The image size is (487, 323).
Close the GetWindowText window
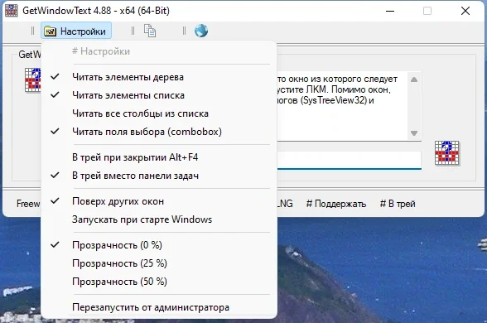(465, 11)
